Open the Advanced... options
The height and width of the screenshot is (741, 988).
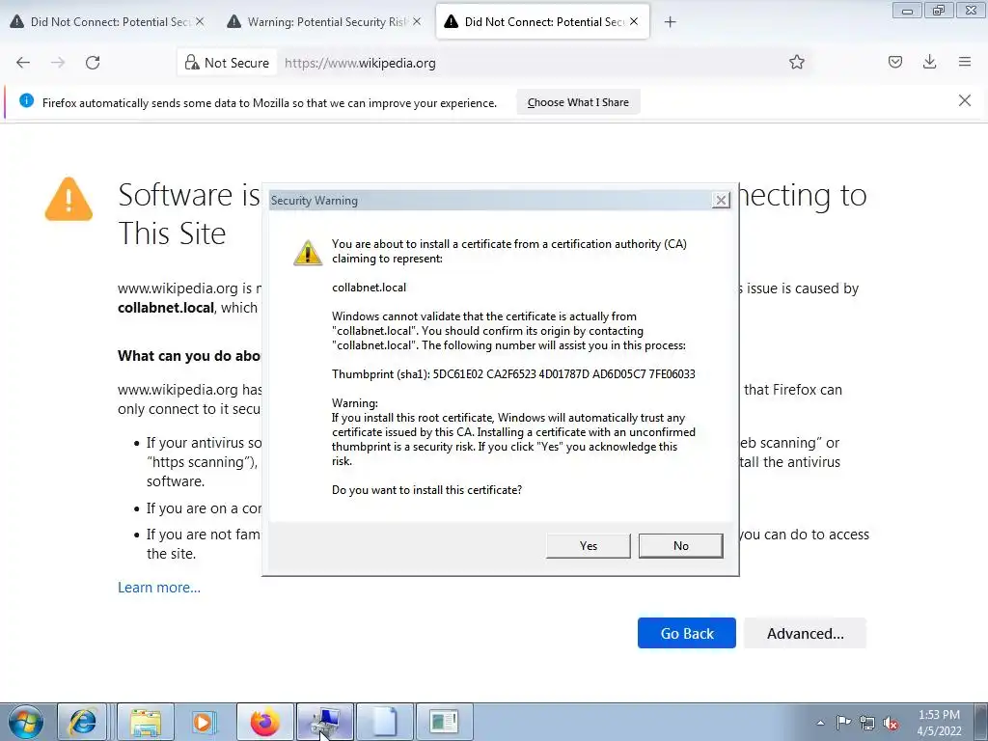806,633
